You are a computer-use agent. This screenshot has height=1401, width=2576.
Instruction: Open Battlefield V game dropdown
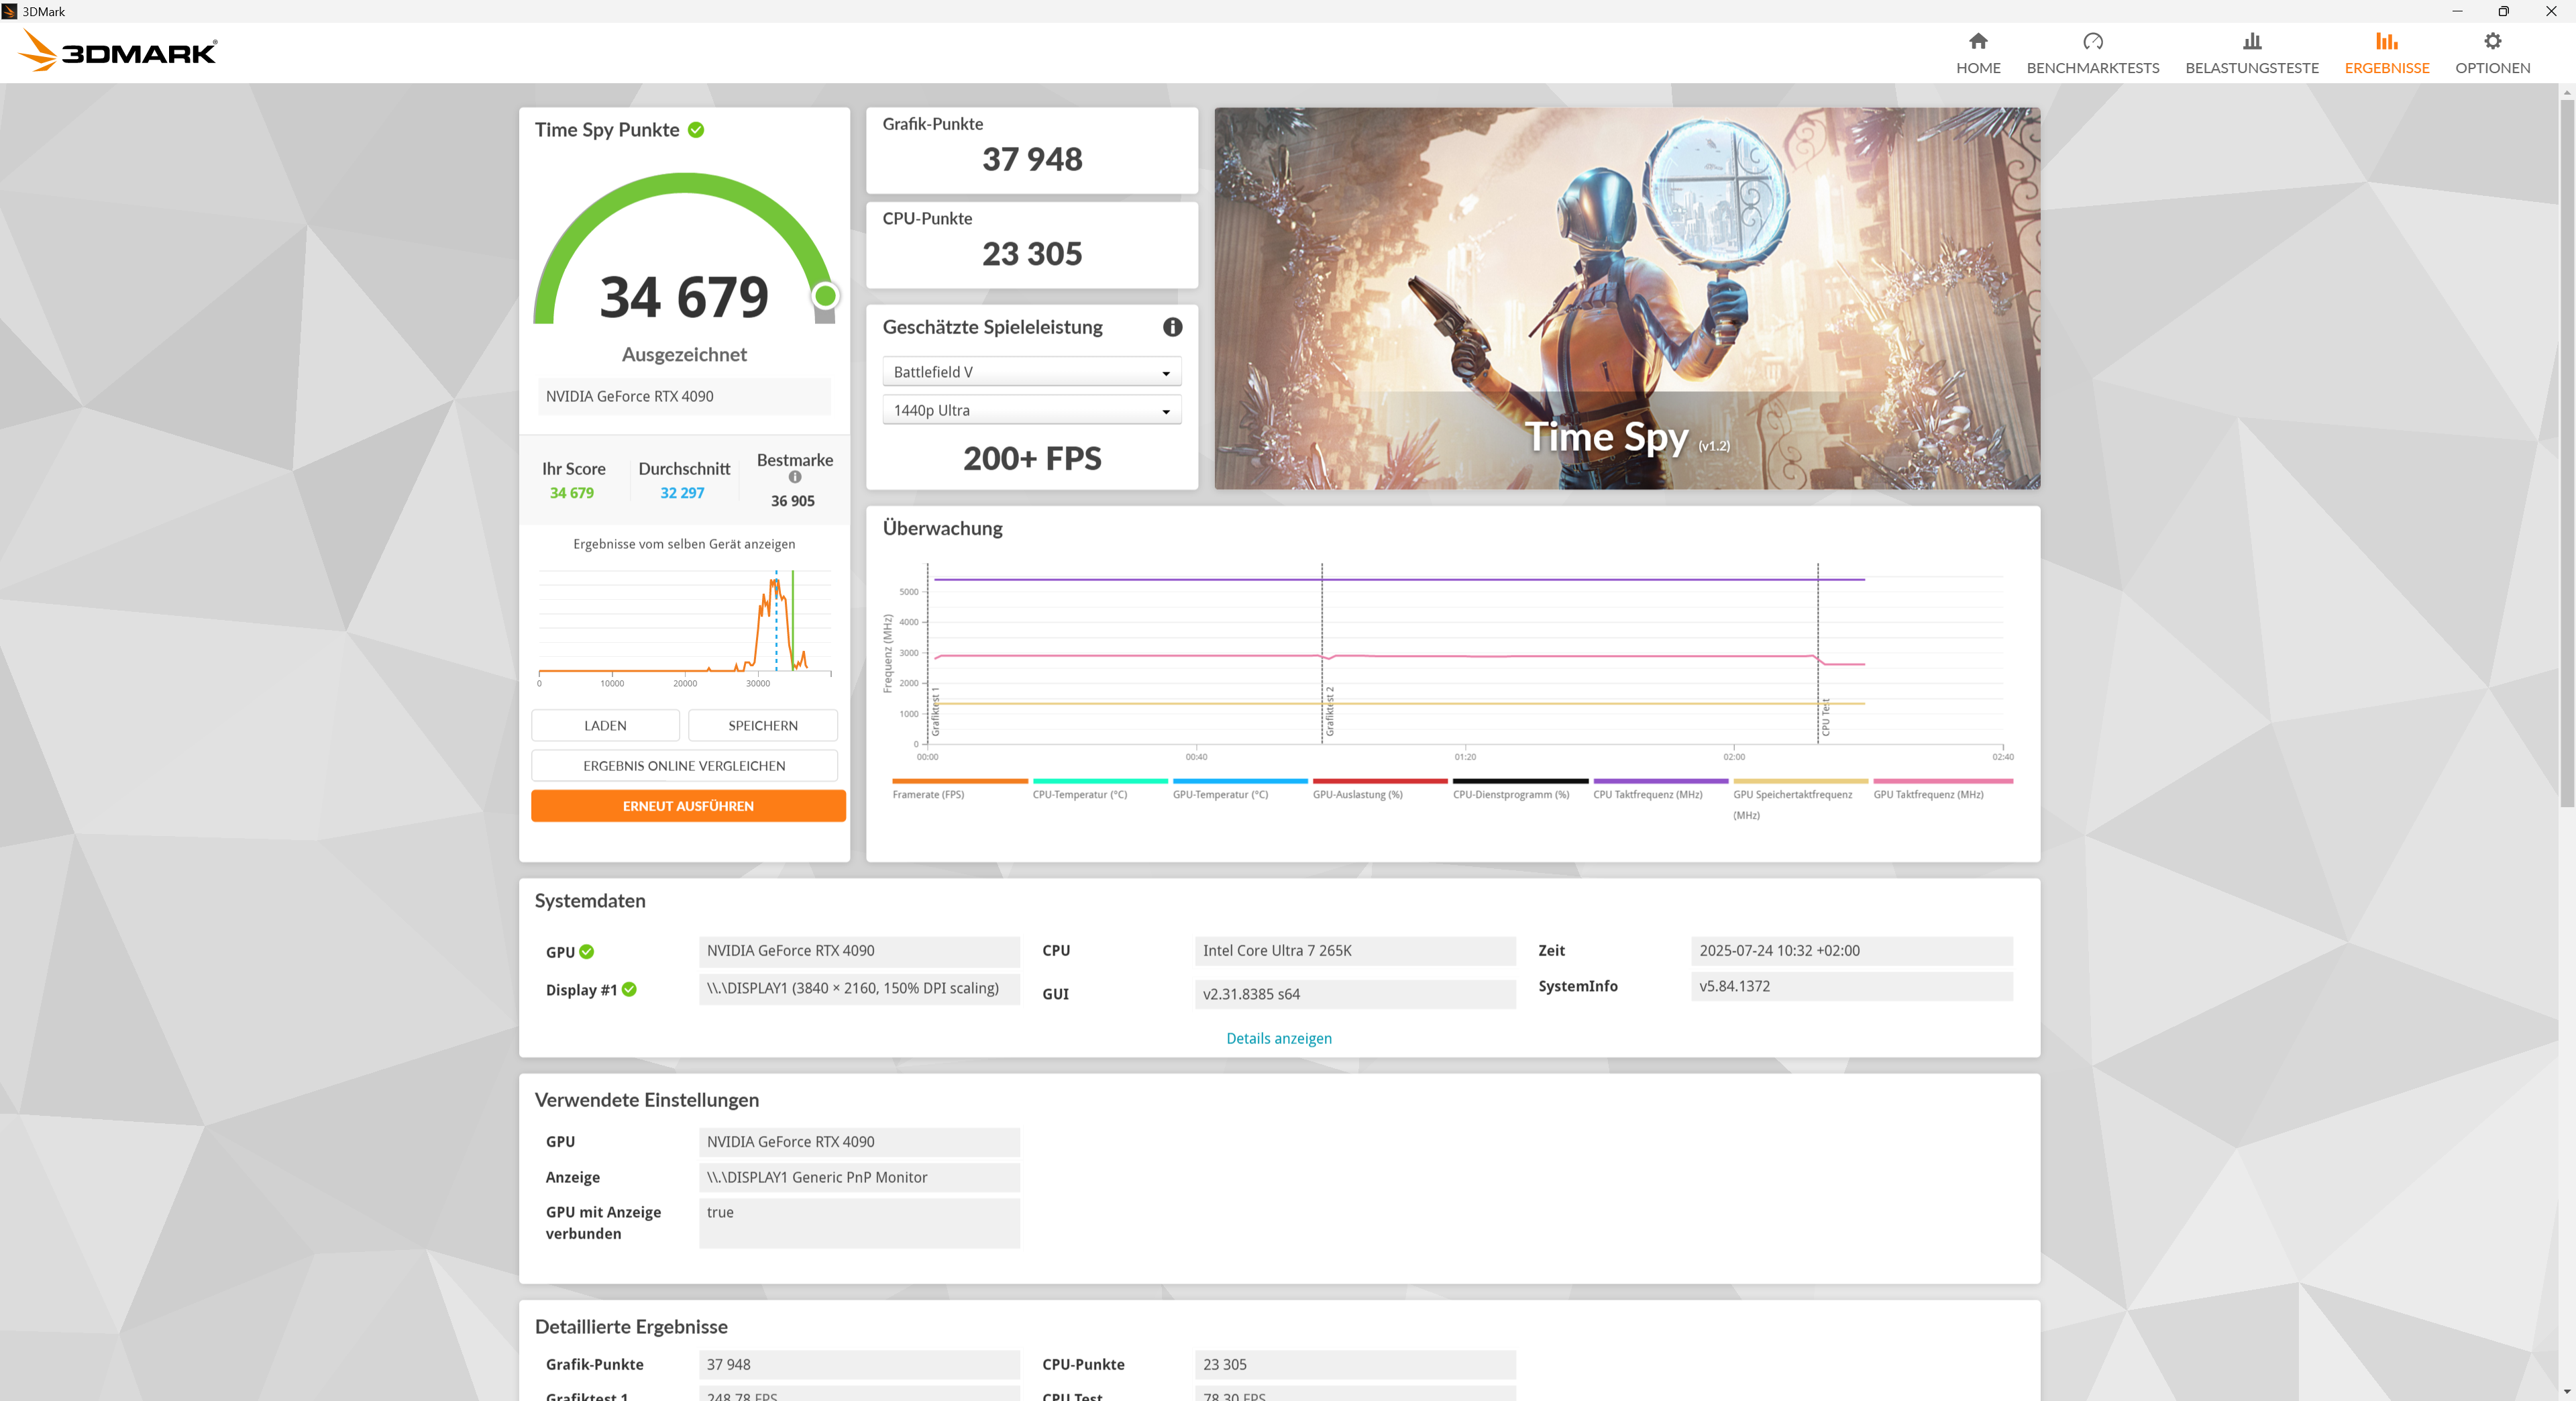click(1031, 372)
